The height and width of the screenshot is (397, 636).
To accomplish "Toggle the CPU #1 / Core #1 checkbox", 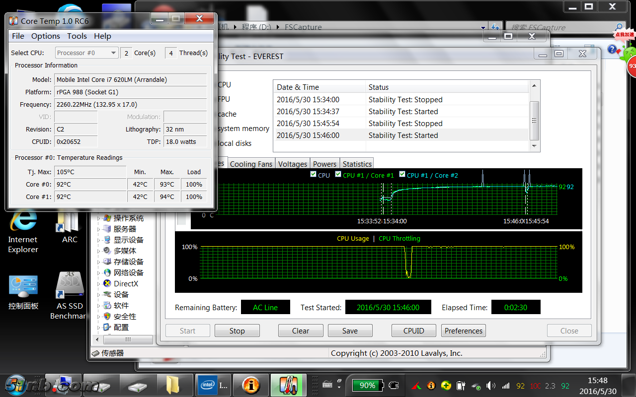I will (x=338, y=175).
